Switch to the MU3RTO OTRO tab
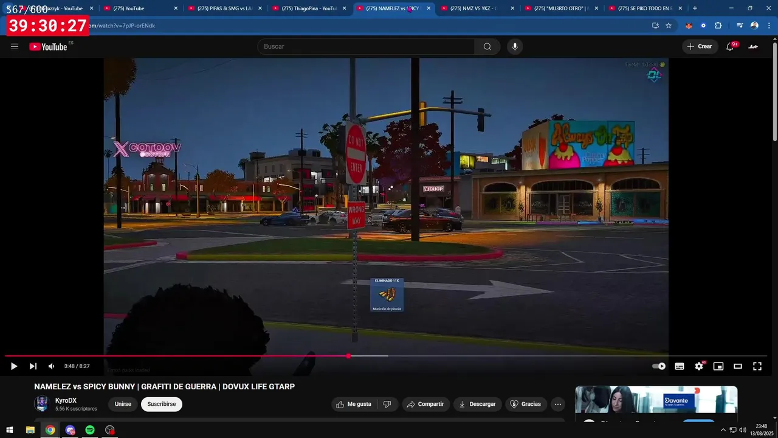 (x=561, y=9)
